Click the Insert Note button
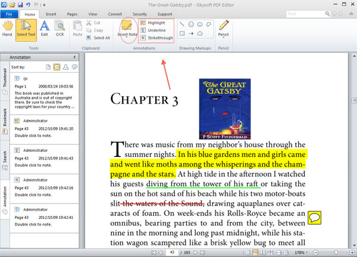The image size is (357, 257). [x=126, y=29]
